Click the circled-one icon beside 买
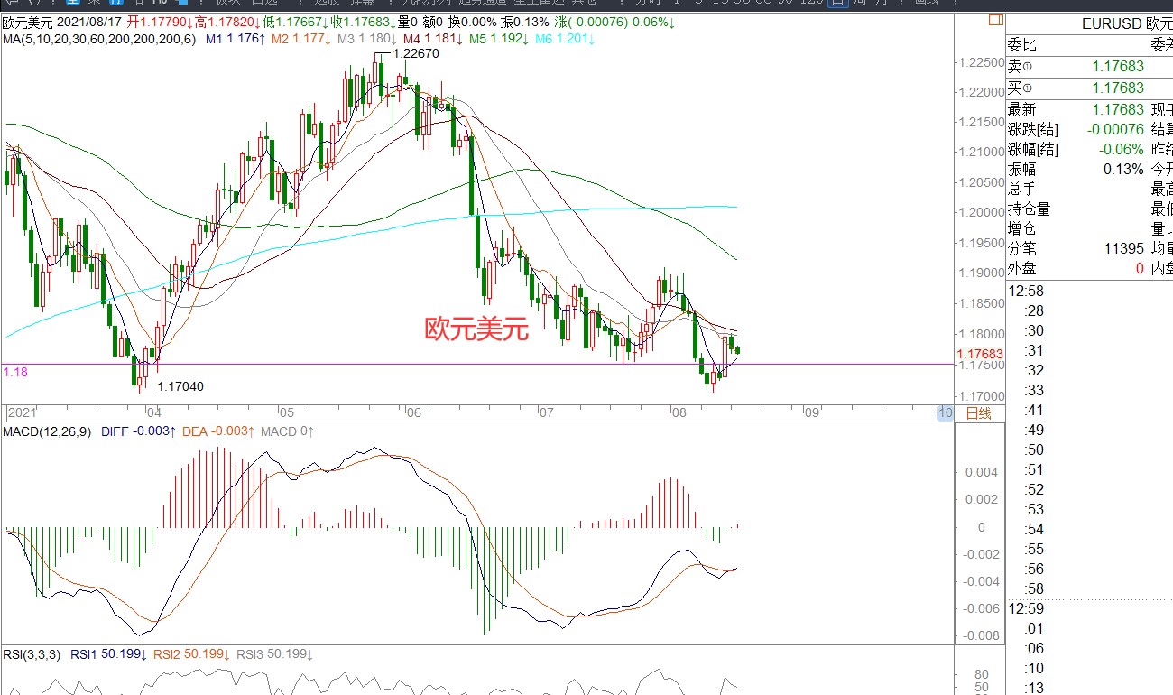This screenshot has width=1173, height=695. click(x=1028, y=88)
